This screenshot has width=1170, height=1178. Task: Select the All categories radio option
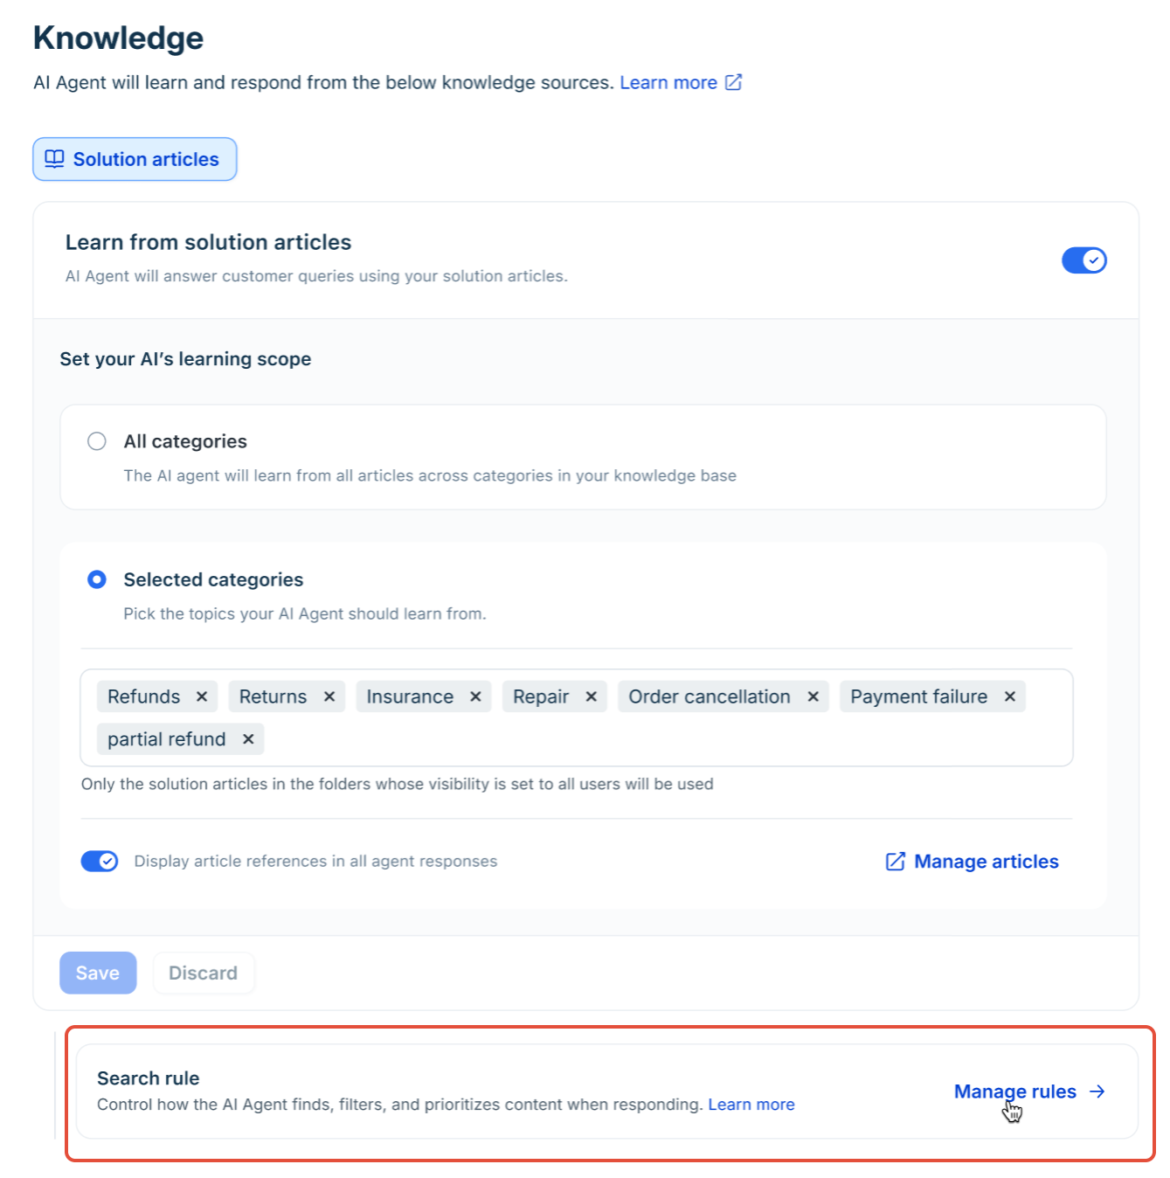tap(97, 441)
